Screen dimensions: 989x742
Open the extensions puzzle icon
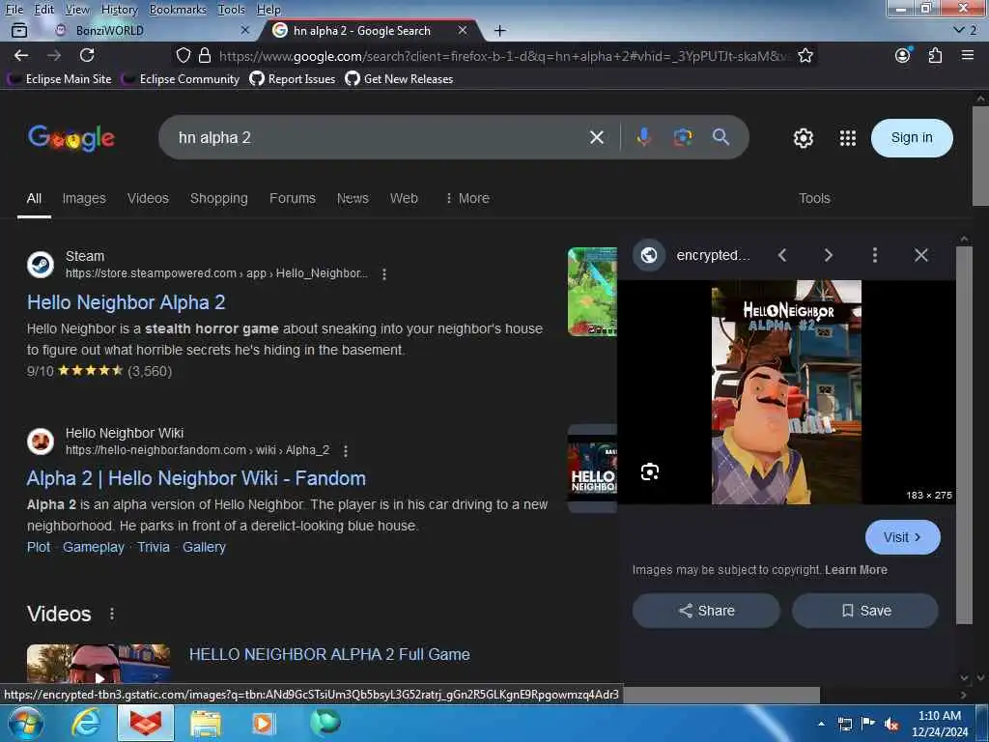coord(935,55)
